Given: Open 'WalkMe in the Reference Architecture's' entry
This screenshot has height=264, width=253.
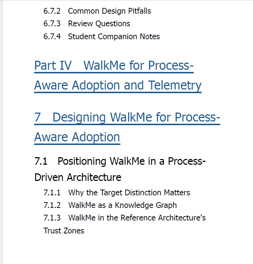Looking at the screenshot, I should point(137,218).
